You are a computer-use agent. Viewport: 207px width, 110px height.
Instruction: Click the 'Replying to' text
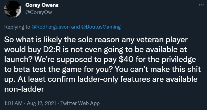18,27
